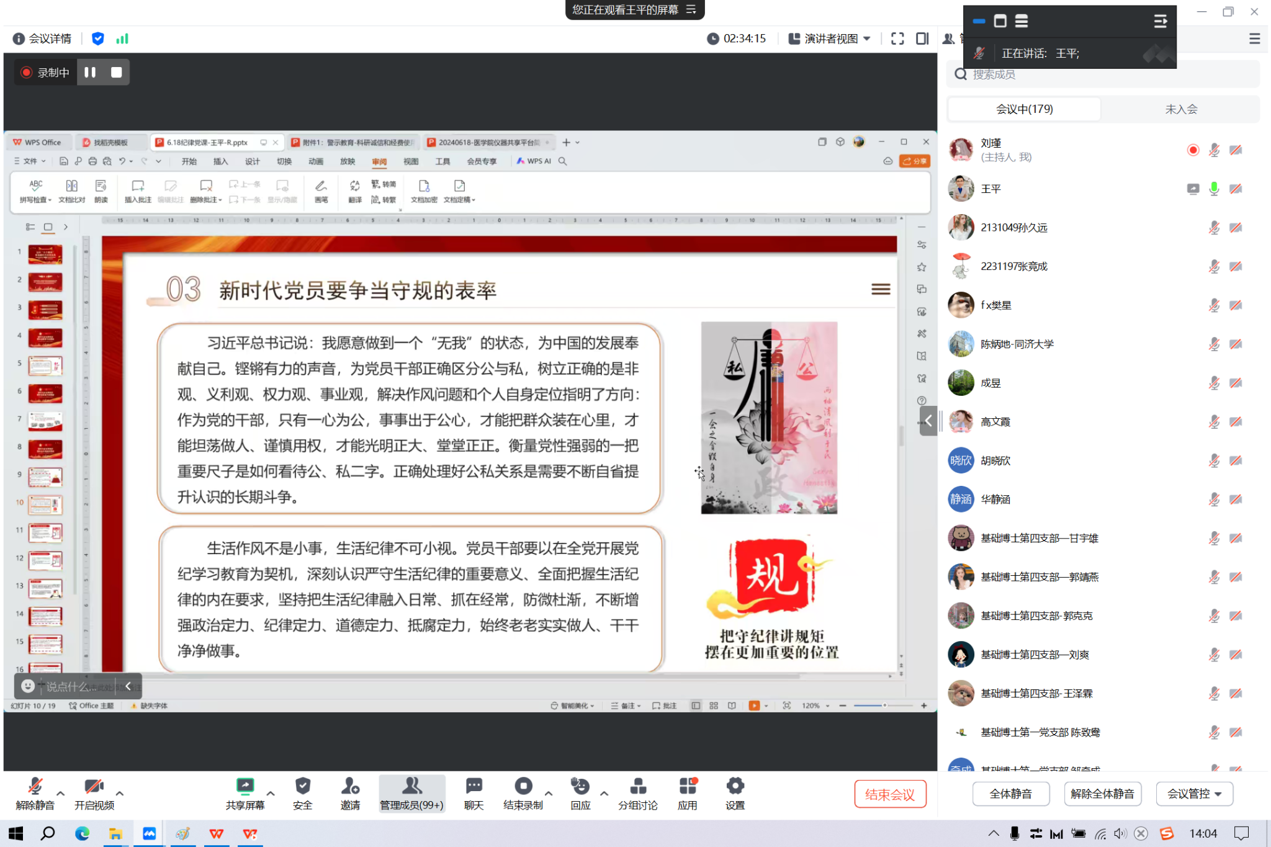The image size is (1271, 847).
Task: Open the Chat (聊天) icon
Action: click(x=474, y=787)
